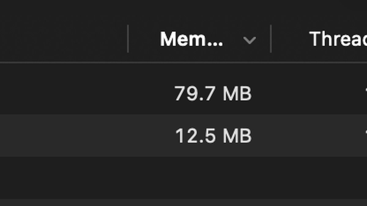
Task: Click the blank header left of Memory
Action: 63,39
